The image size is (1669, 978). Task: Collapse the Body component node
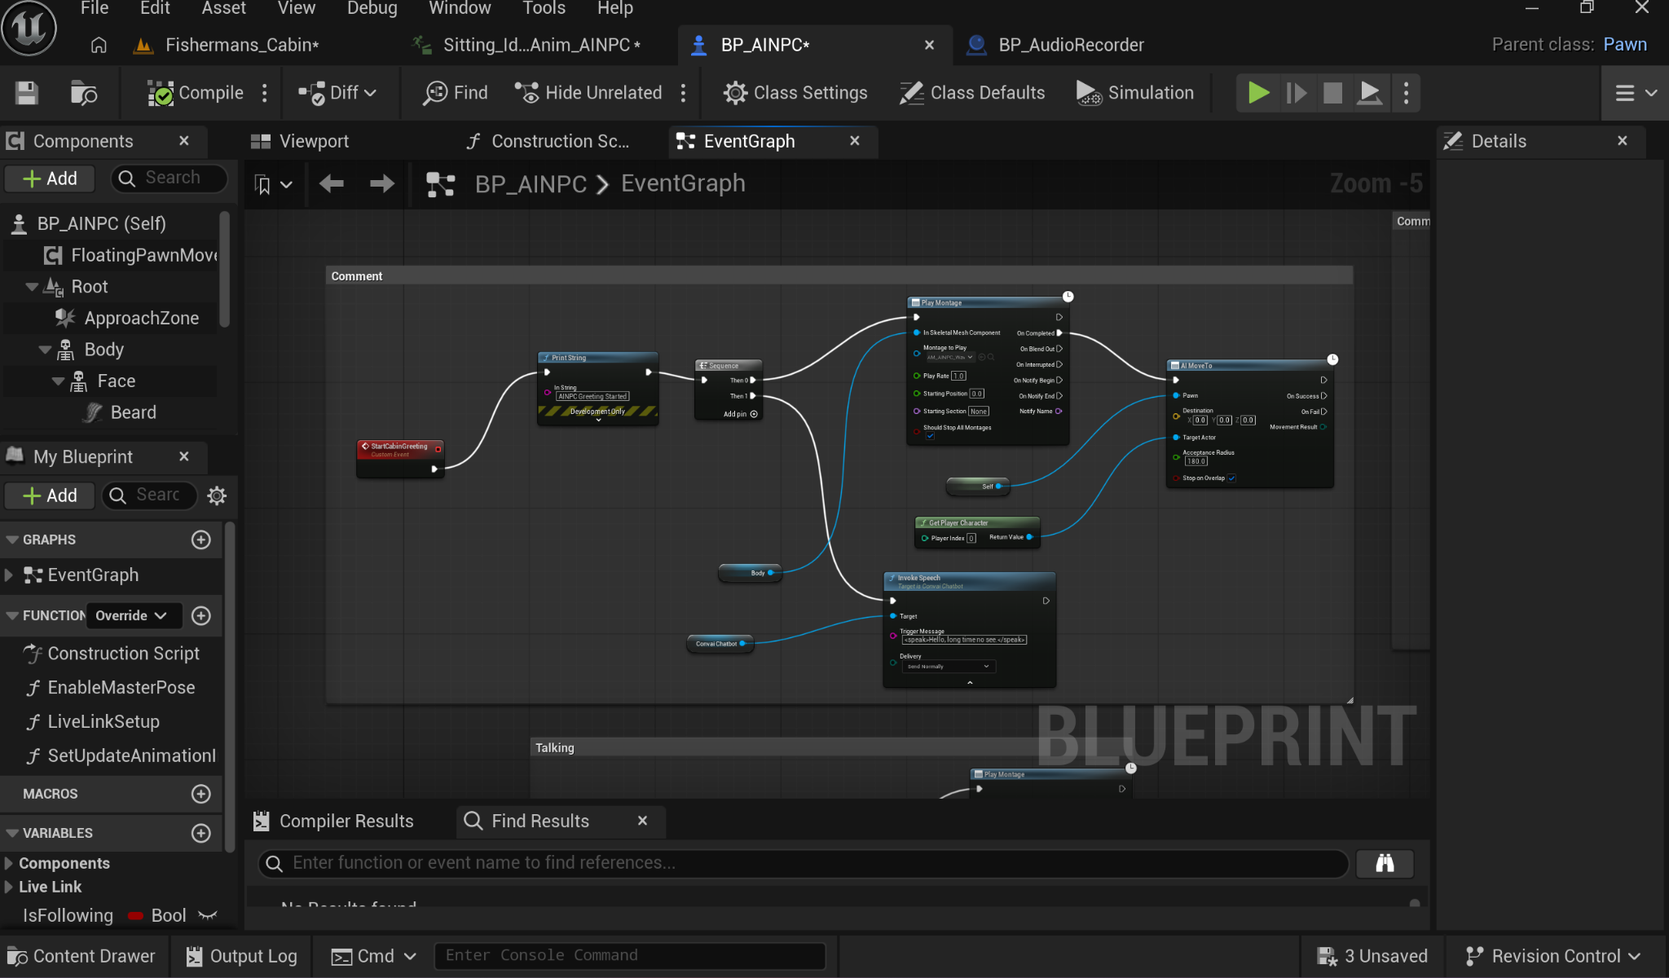(45, 350)
